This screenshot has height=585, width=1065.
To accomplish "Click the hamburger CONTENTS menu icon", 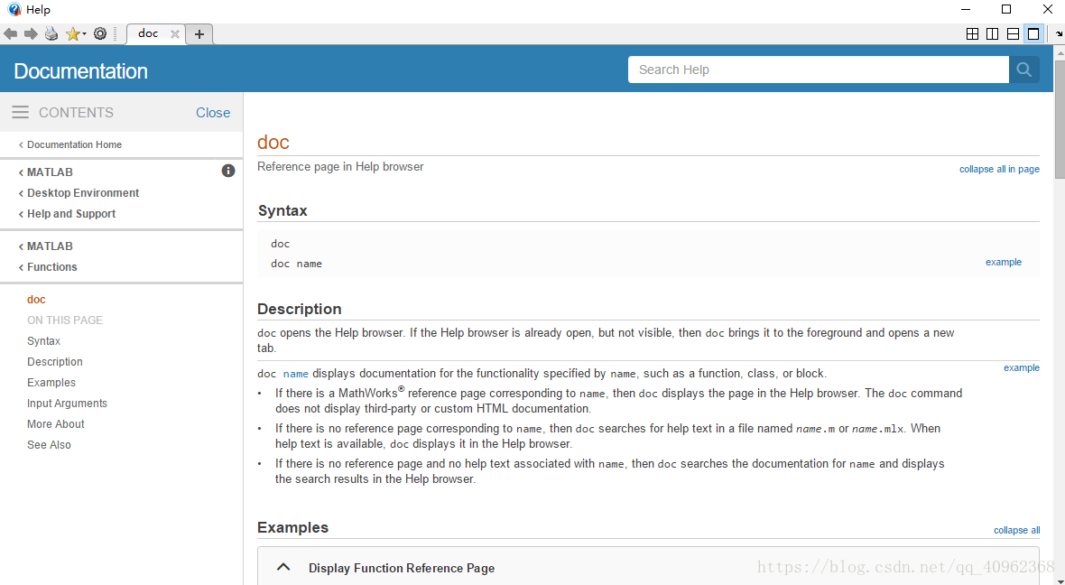I will (21, 113).
